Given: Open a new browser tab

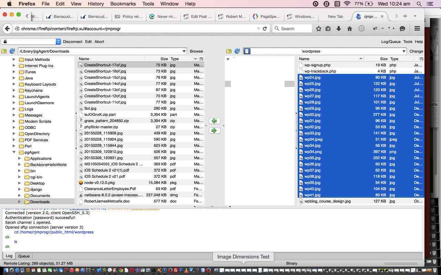Looking at the screenshot, I should [405, 16].
